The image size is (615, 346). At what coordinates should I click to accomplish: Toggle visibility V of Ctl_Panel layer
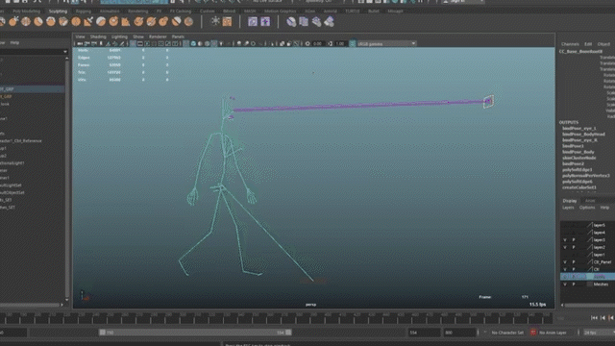[565, 262]
